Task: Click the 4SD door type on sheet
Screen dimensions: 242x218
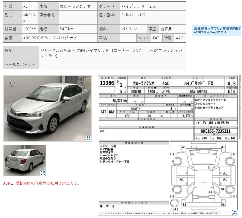Action: tap(166, 83)
